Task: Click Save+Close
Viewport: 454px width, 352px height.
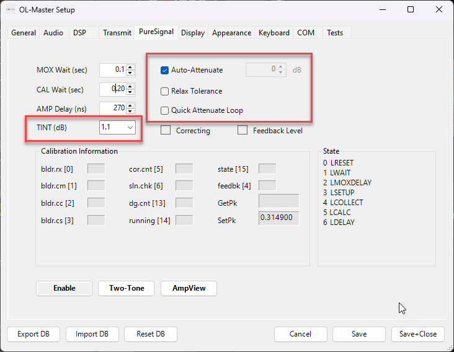Action: [418, 334]
